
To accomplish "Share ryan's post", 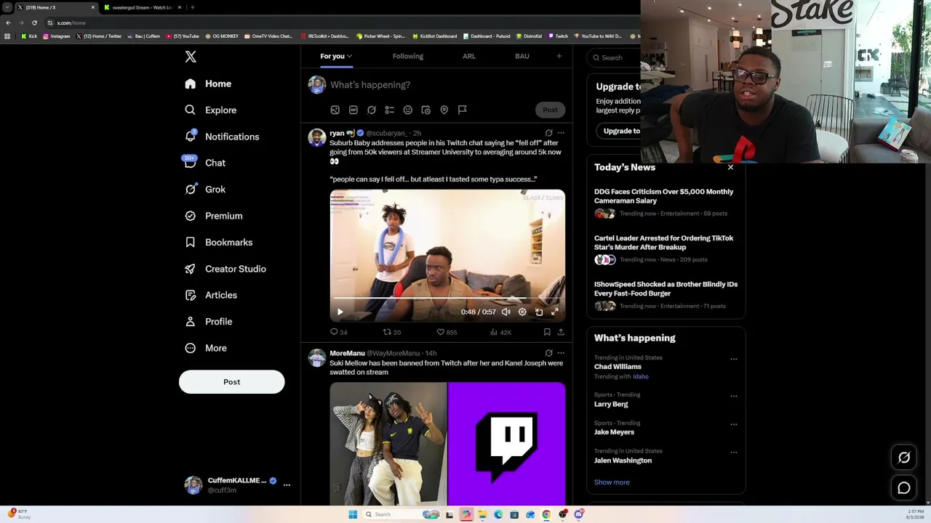I will click(x=561, y=332).
